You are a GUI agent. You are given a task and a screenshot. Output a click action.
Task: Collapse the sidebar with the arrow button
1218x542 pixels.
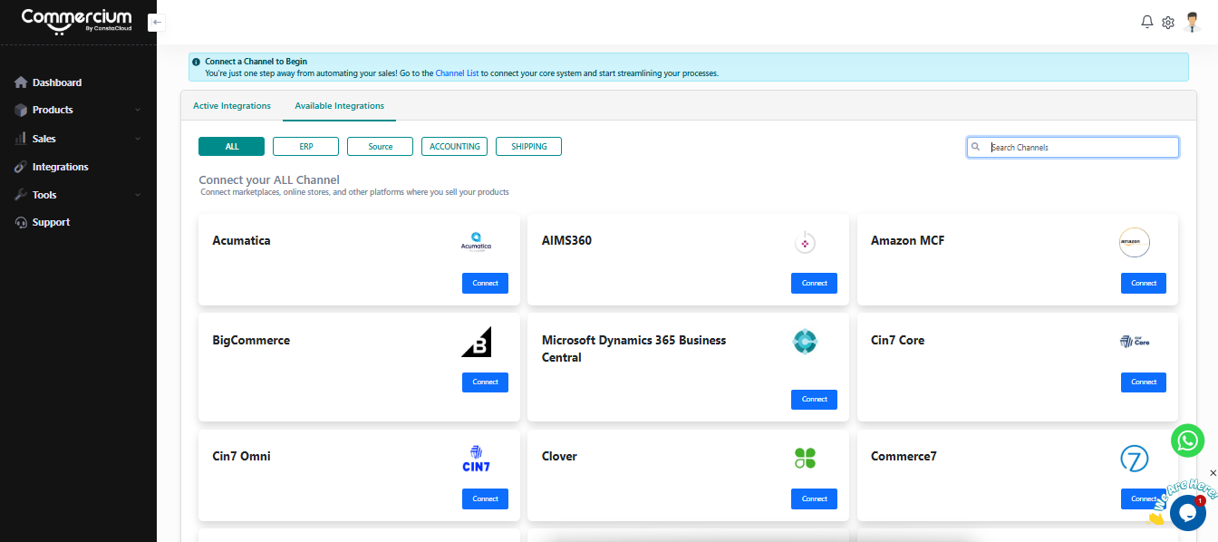pos(156,22)
